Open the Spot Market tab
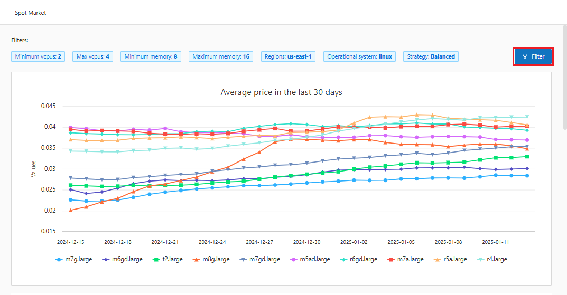The height and width of the screenshot is (295, 567). (30, 13)
